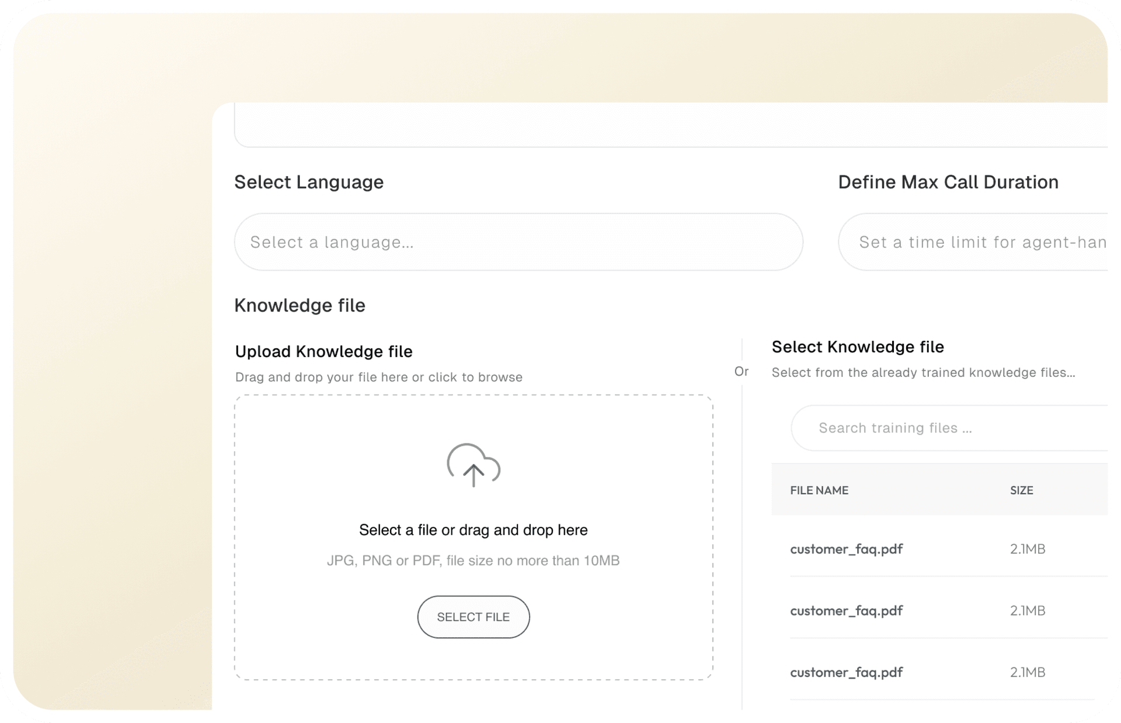This screenshot has width=1121, height=723.
Task: Sort by the FILE NAME column header
Action: (x=819, y=491)
